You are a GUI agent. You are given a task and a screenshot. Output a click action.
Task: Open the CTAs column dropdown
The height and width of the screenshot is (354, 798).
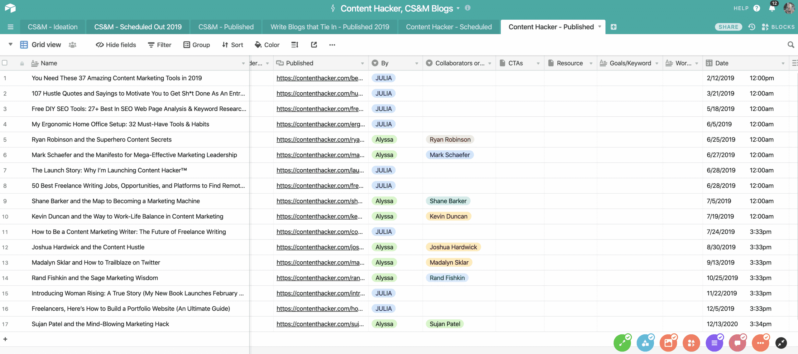tap(538, 63)
